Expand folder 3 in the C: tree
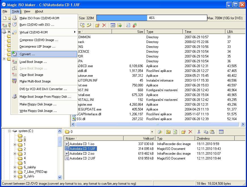Image resolution: width=247 pixels, height=187 pixels. pos(15,154)
